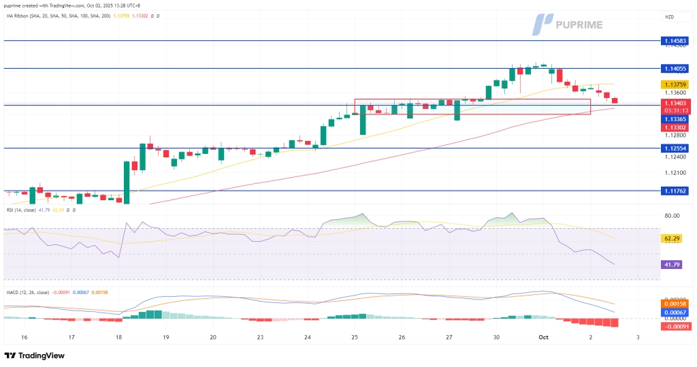Click the NZD currency label on price axis
The height and width of the screenshot is (367, 697).
tap(670, 16)
